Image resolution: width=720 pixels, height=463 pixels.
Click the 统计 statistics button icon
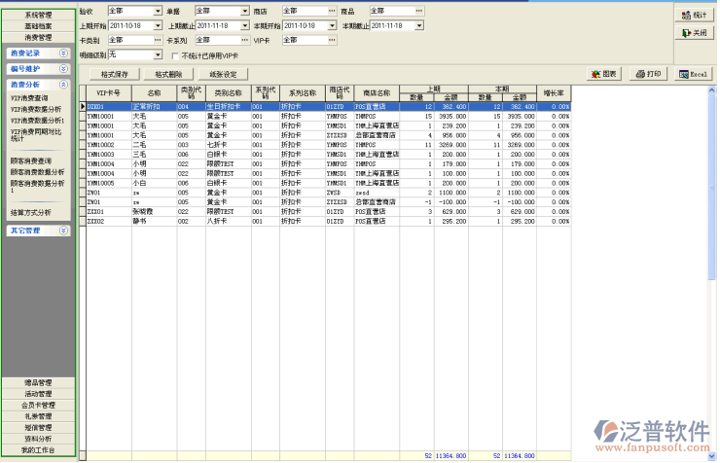click(x=686, y=15)
